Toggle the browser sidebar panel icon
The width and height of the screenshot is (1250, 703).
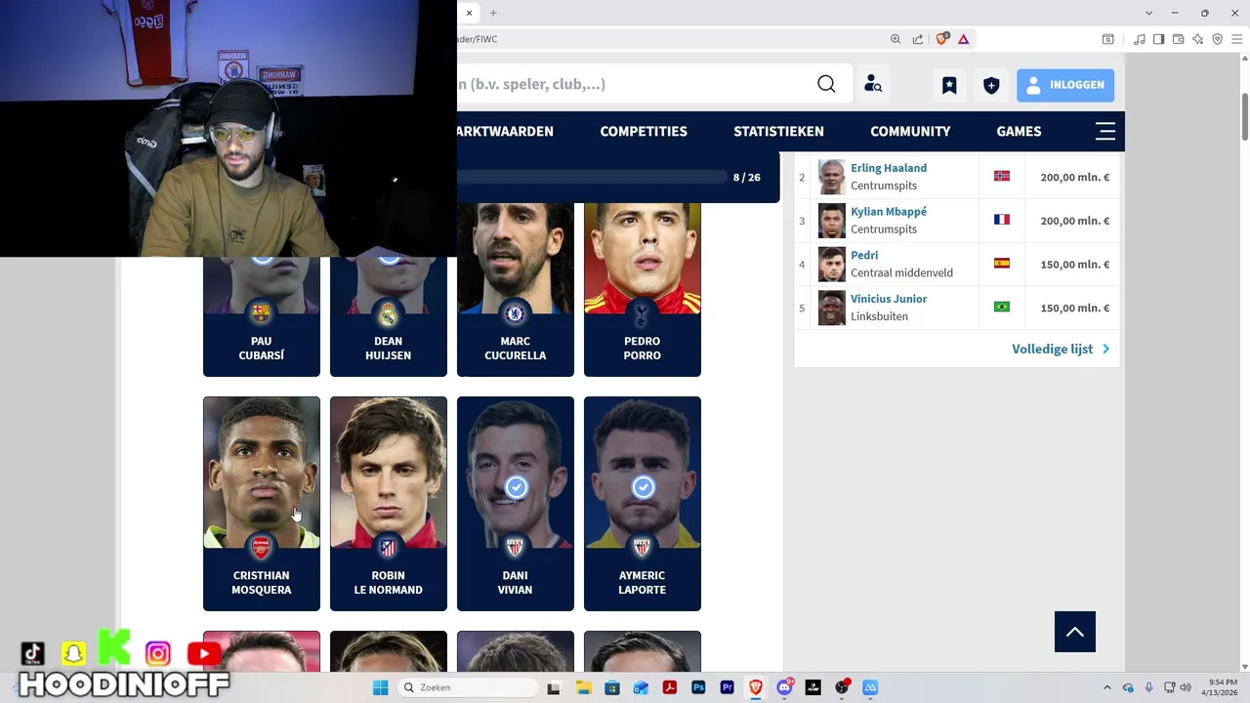(x=1159, y=39)
